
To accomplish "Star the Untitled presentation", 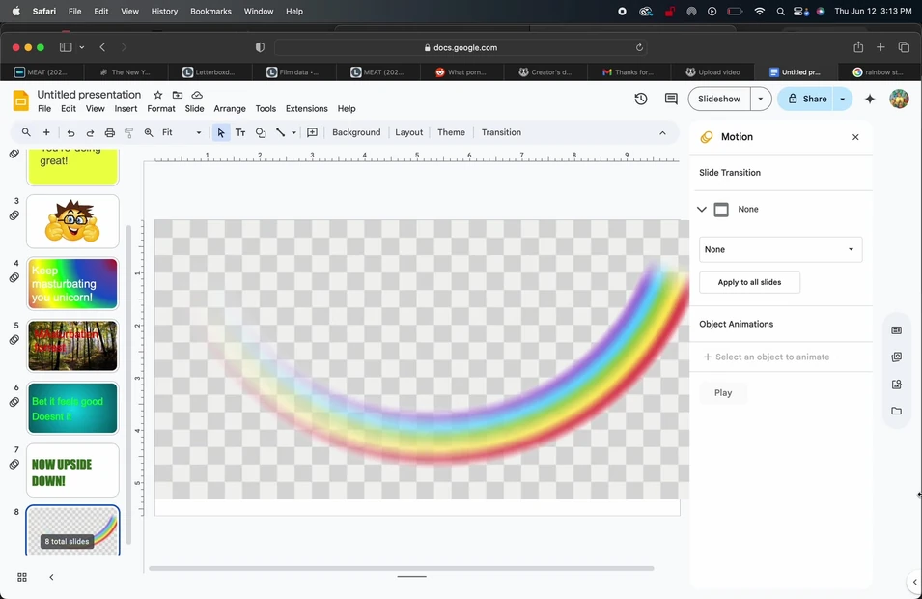I will click(158, 95).
